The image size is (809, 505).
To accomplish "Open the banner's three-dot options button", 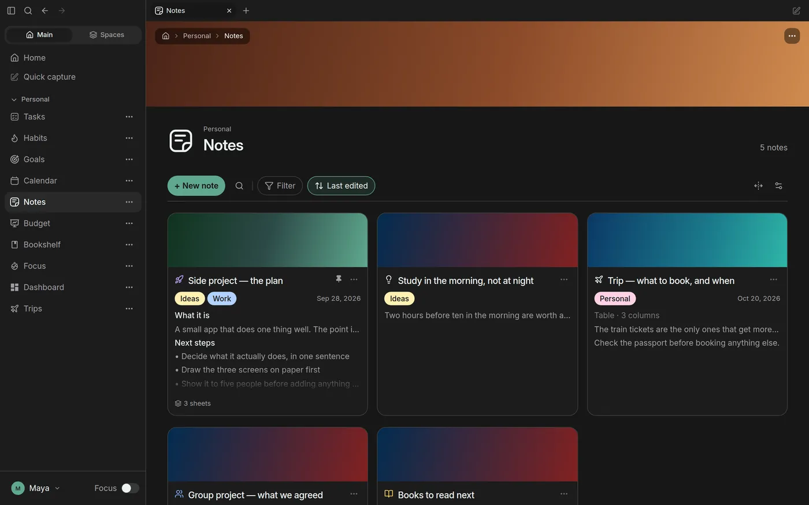I will (792, 36).
